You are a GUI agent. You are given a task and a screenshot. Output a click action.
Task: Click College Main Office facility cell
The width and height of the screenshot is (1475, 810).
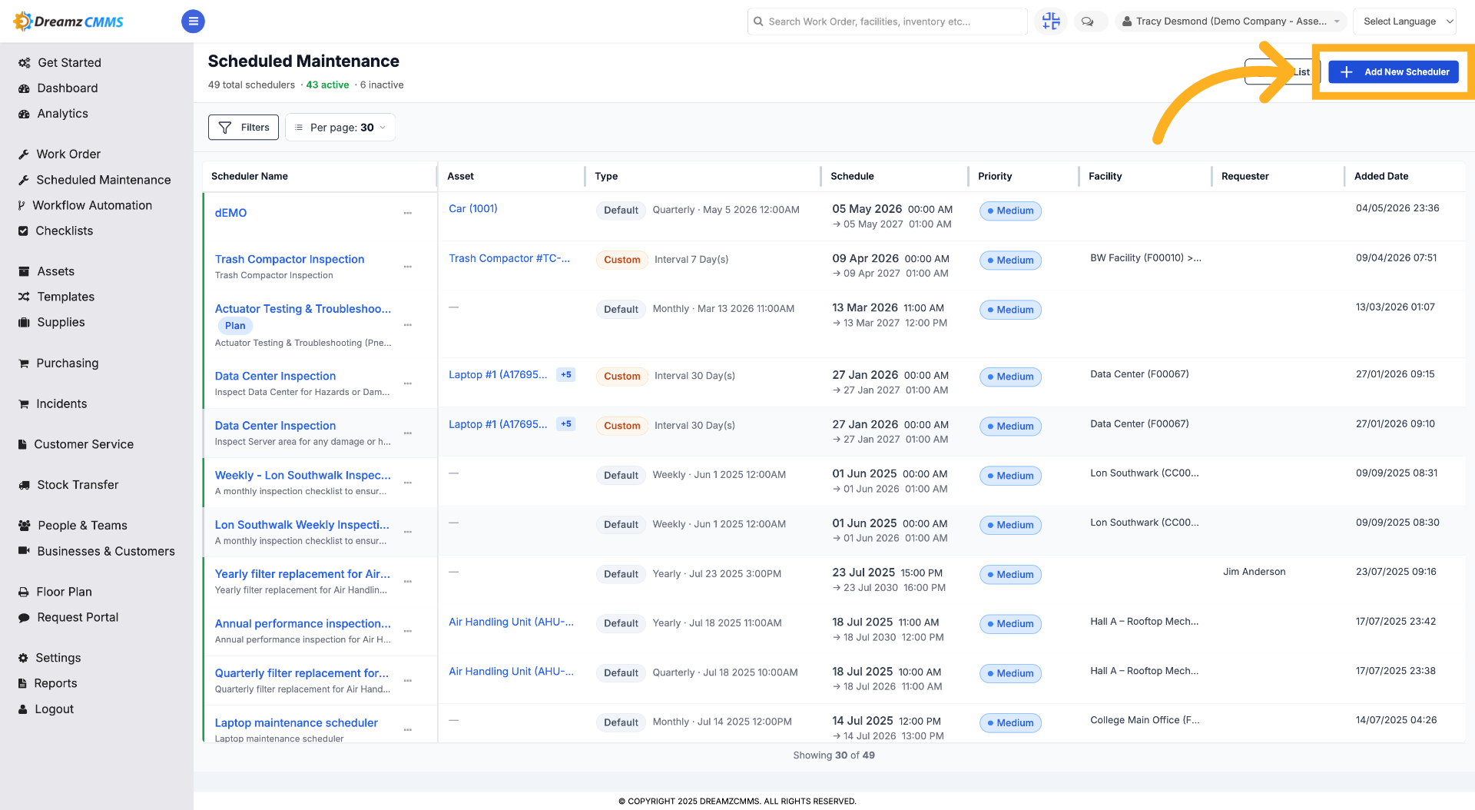coord(1145,720)
